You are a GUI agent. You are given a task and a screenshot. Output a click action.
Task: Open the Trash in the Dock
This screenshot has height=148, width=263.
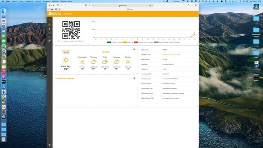[4, 139]
